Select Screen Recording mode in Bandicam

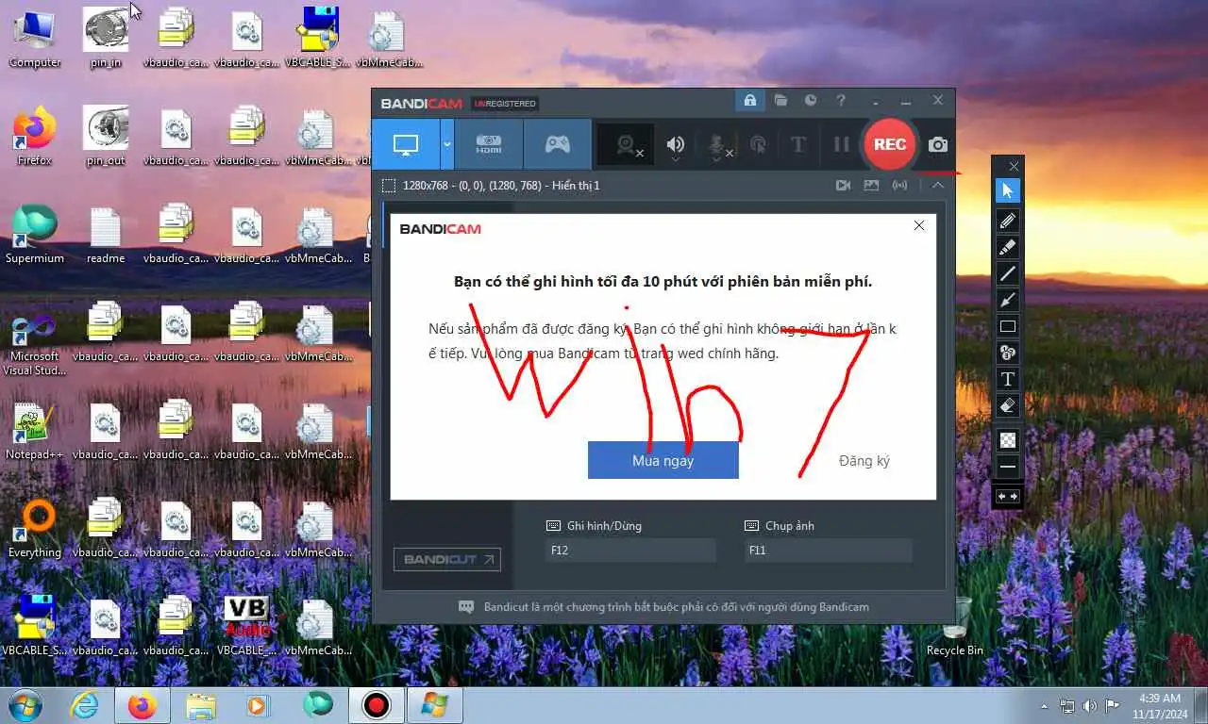pyautogui.click(x=406, y=145)
